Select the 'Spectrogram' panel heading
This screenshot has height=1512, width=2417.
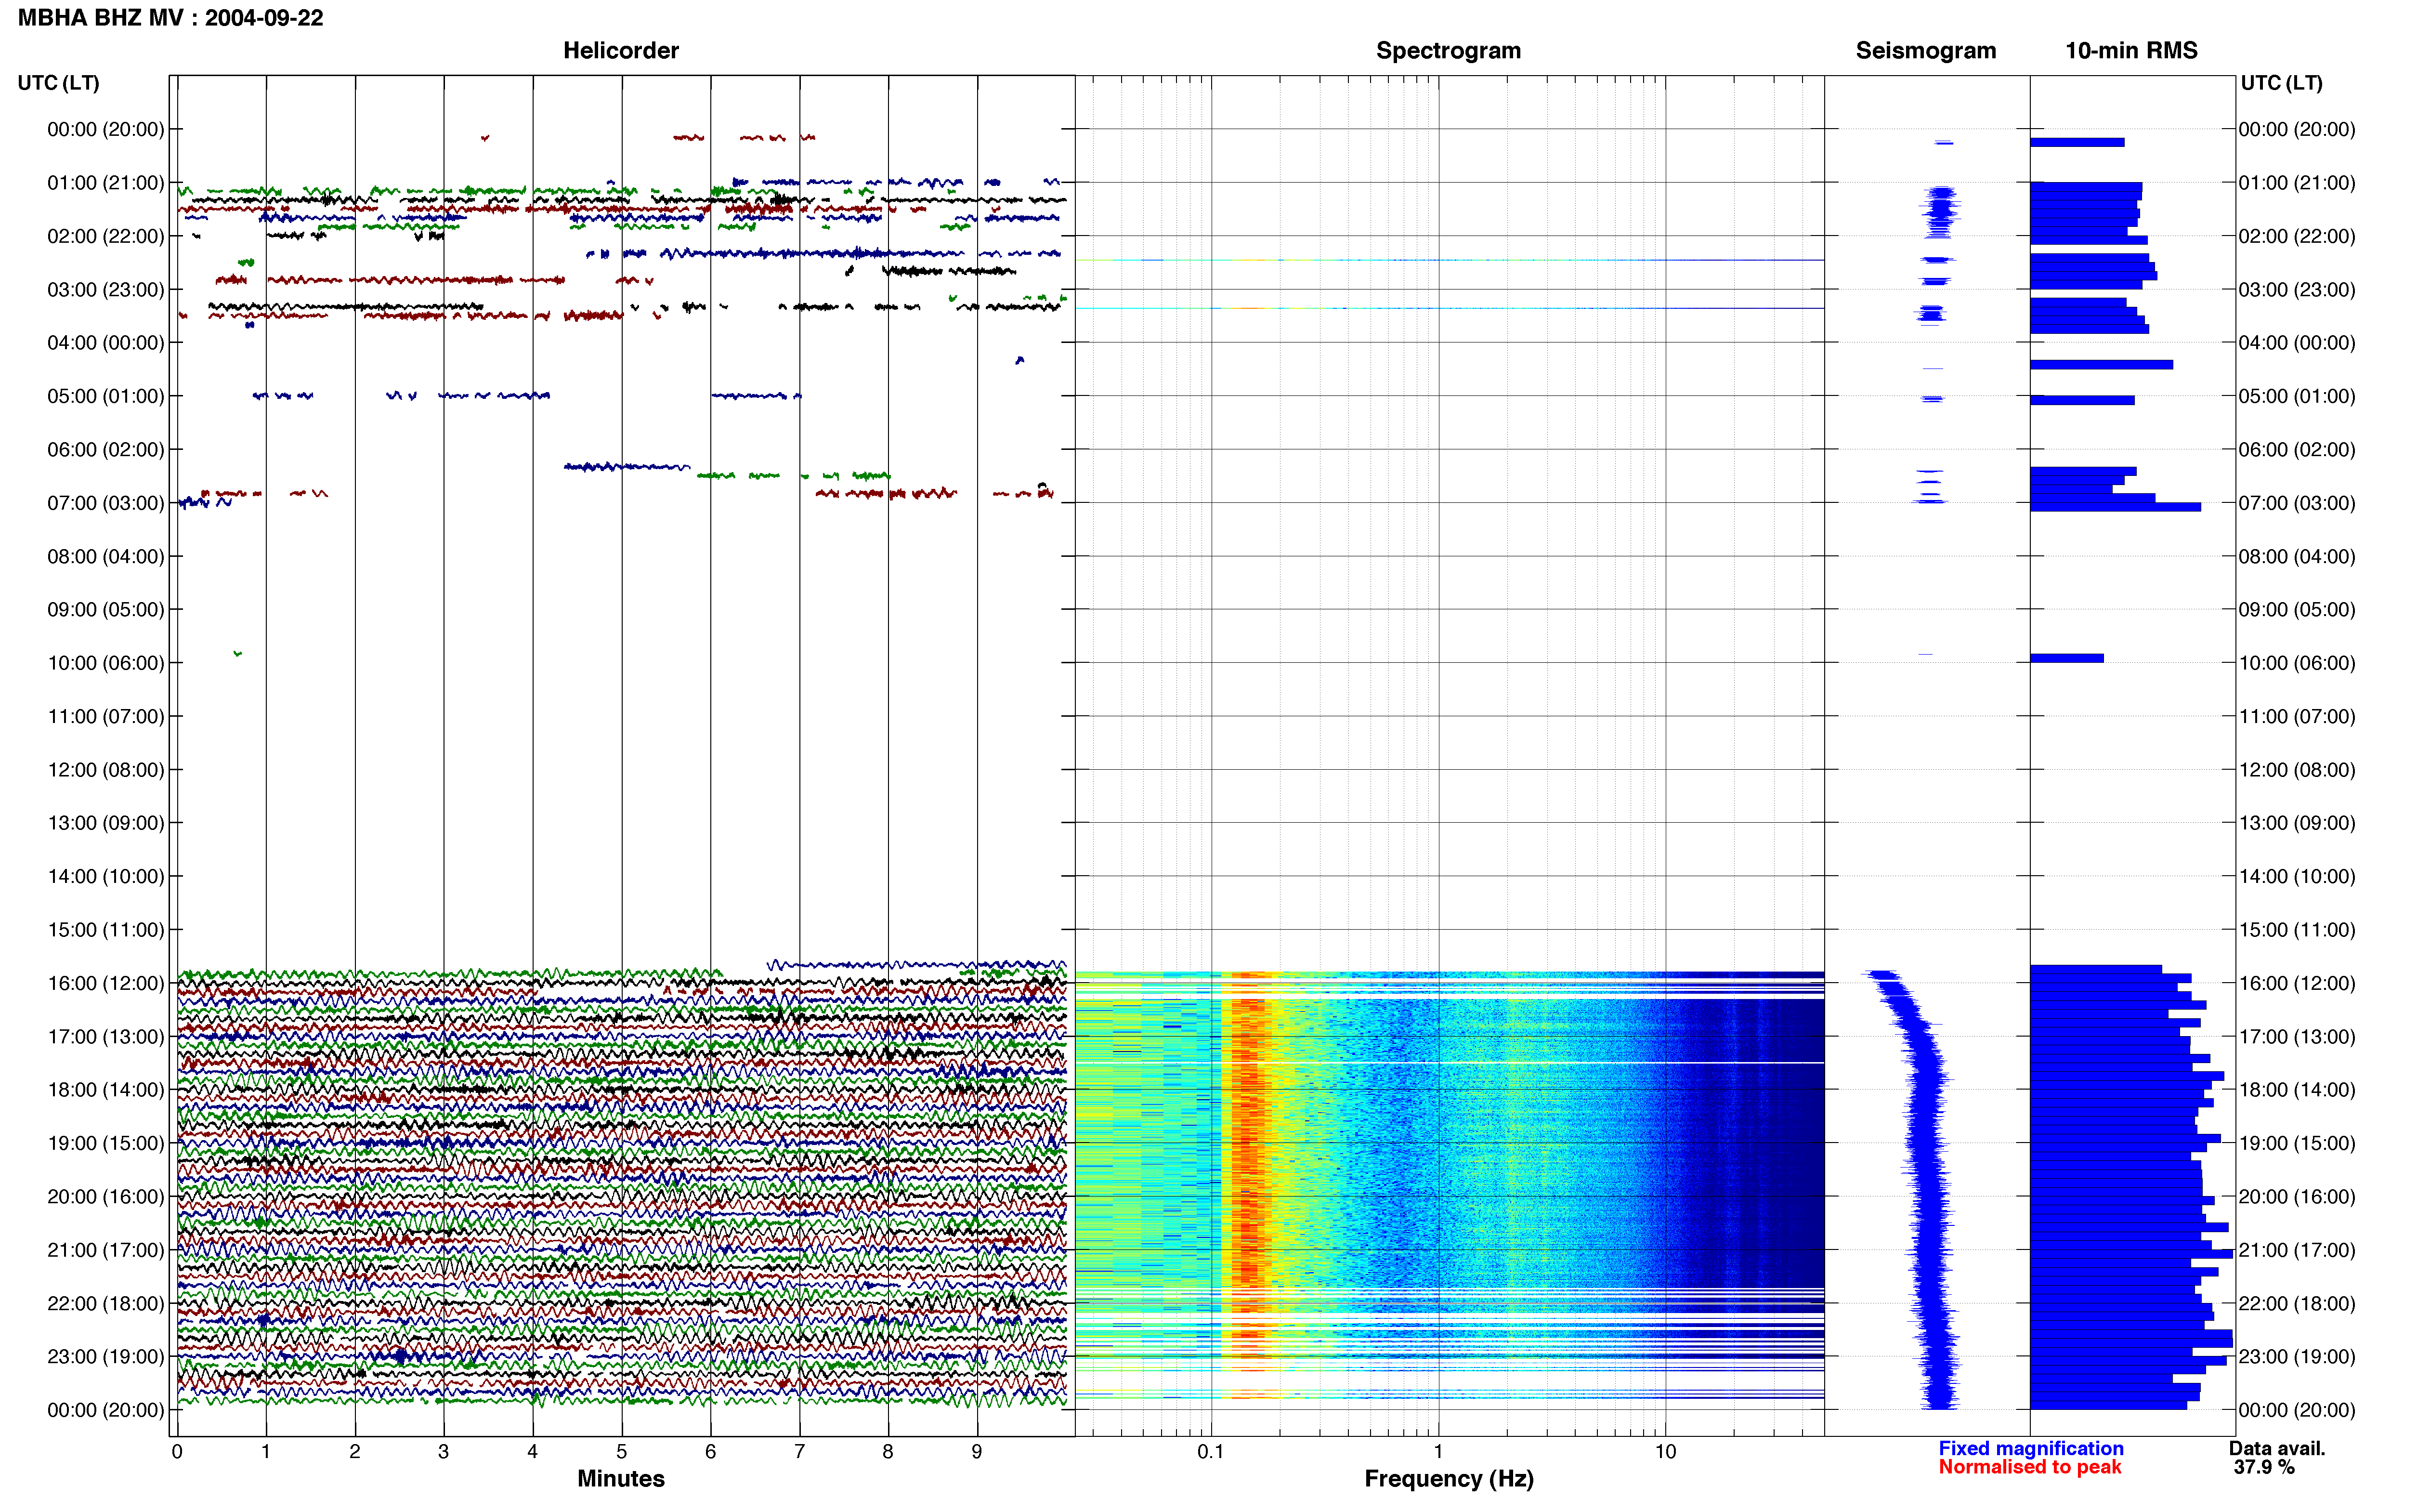pyautogui.click(x=1449, y=50)
